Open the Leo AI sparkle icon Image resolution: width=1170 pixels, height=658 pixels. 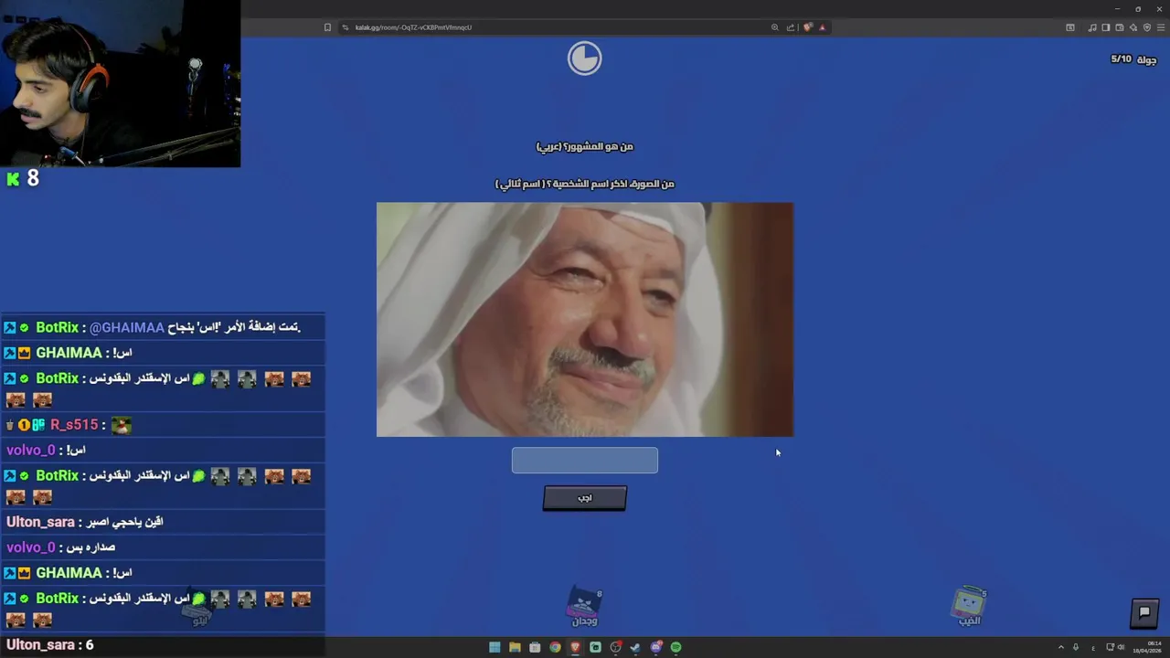coord(1133,27)
